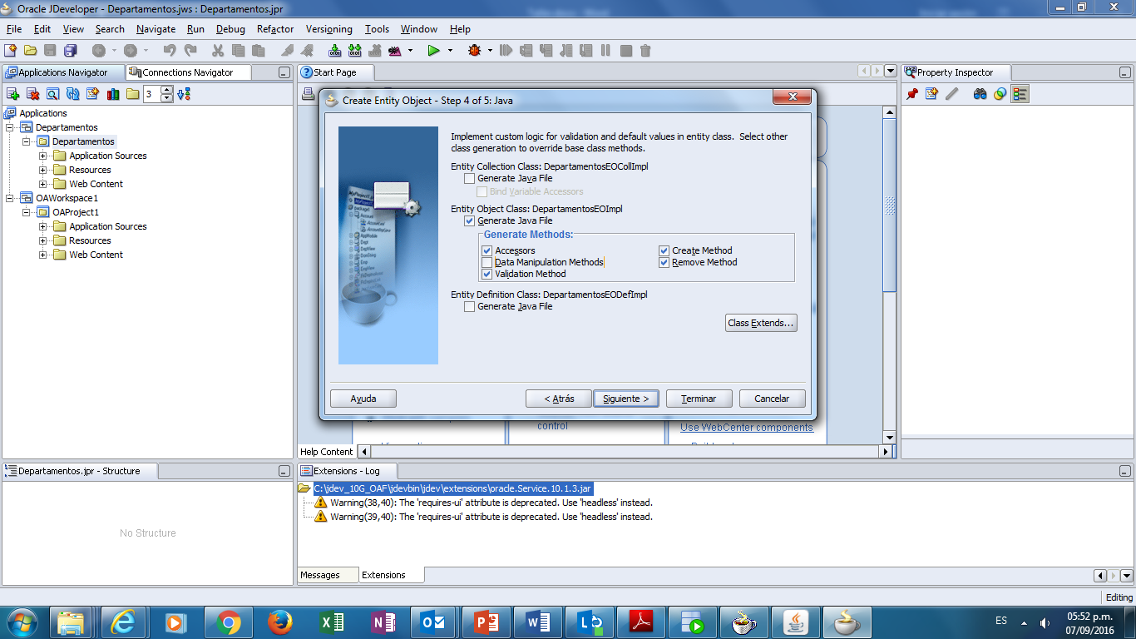
Task: Click the Make toolbar icon
Action: pyautogui.click(x=335, y=51)
